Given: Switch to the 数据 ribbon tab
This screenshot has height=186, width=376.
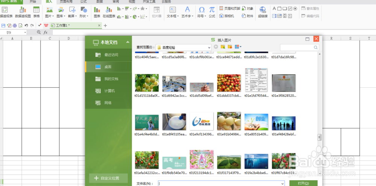Looking at the screenshot, I should [100, 2].
